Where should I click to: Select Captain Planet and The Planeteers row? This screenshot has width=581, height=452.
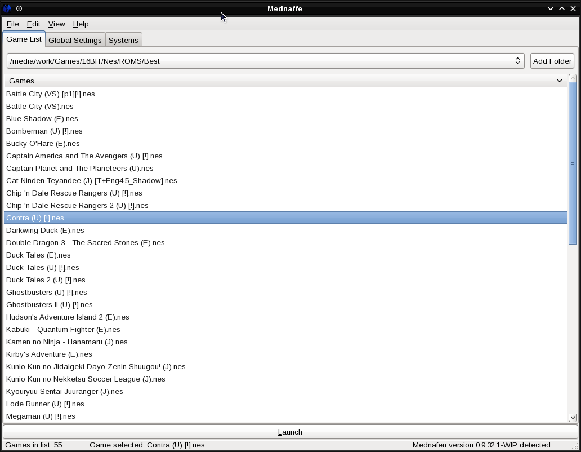[285, 169]
